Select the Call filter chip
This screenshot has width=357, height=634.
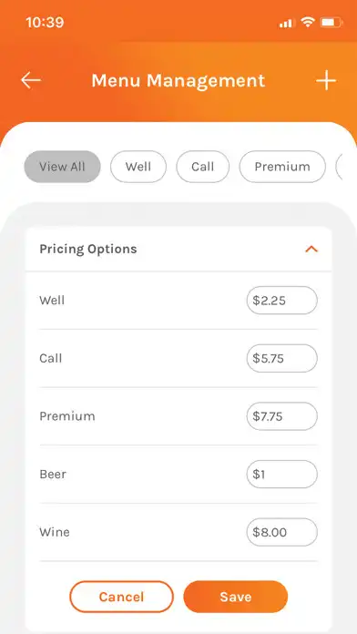pos(202,167)
